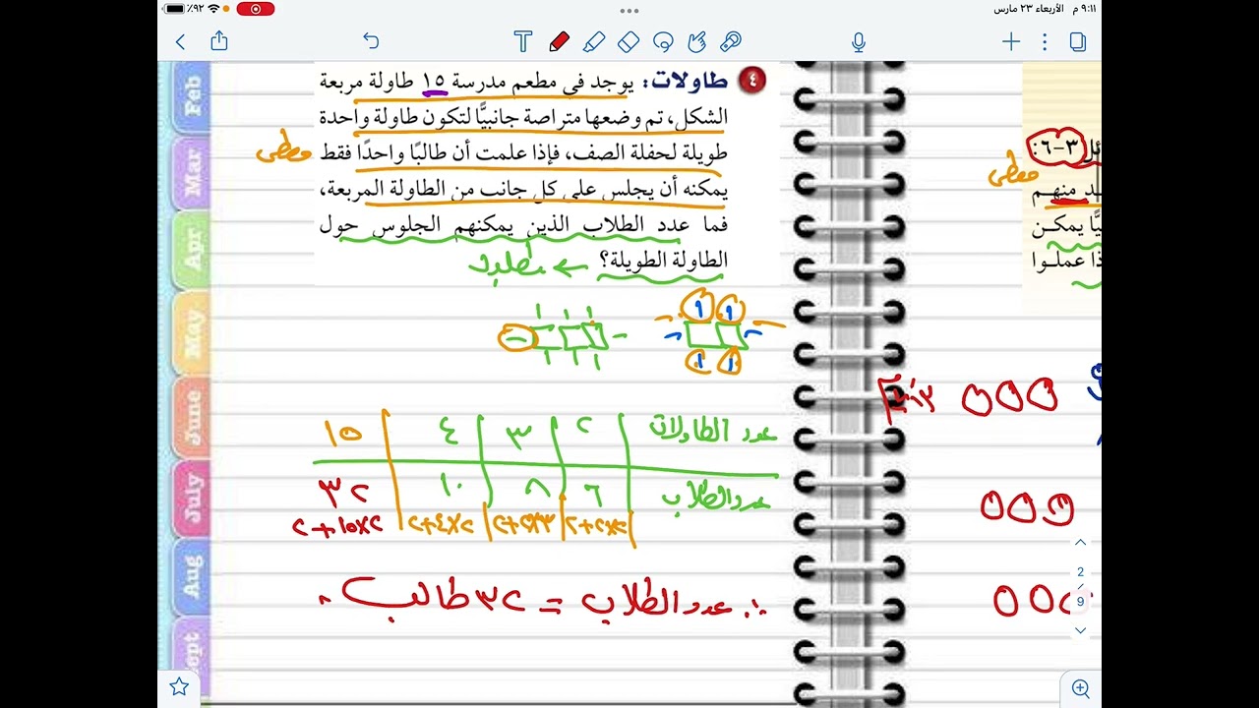Select the Lasso selection tool
Viewport: 1259px width, 708px height.
[664, 41]
